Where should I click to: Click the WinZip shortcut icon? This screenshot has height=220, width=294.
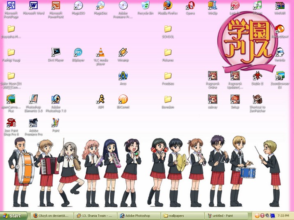click(x=213, y=6)
